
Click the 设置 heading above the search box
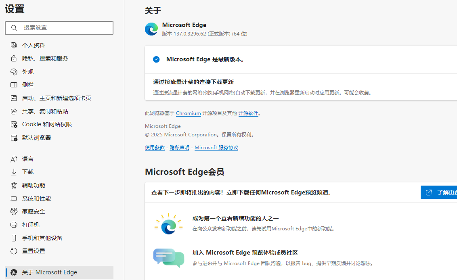pyautogui.click(x=15, y=9)
